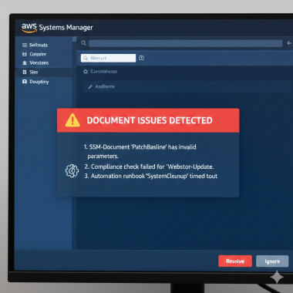Click the Ignore button
Screen dimensions: 293x293
coord(272,261)
